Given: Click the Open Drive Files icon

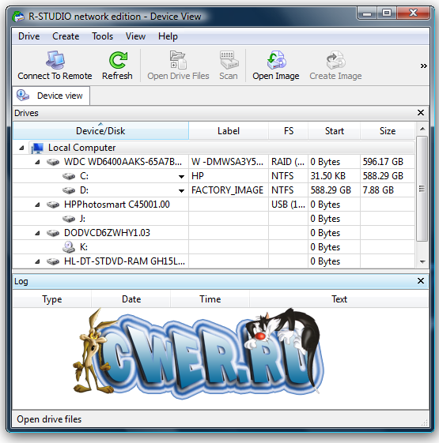Looking at the screenshot, I should [x=178, y=60].
